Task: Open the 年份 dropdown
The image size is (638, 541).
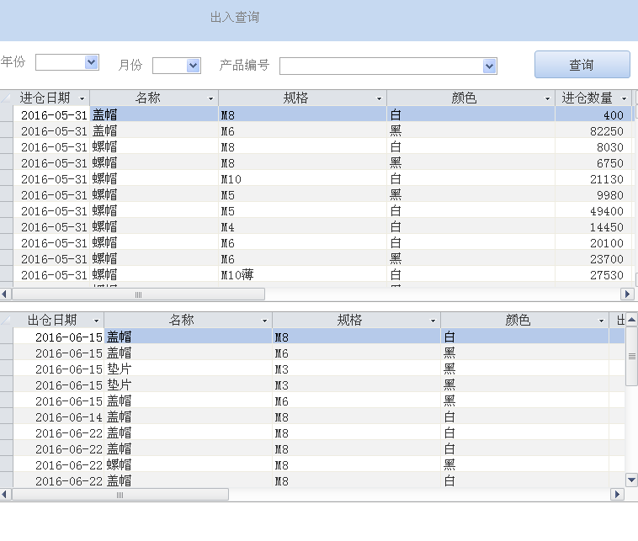Action: (x=91, y=62)
